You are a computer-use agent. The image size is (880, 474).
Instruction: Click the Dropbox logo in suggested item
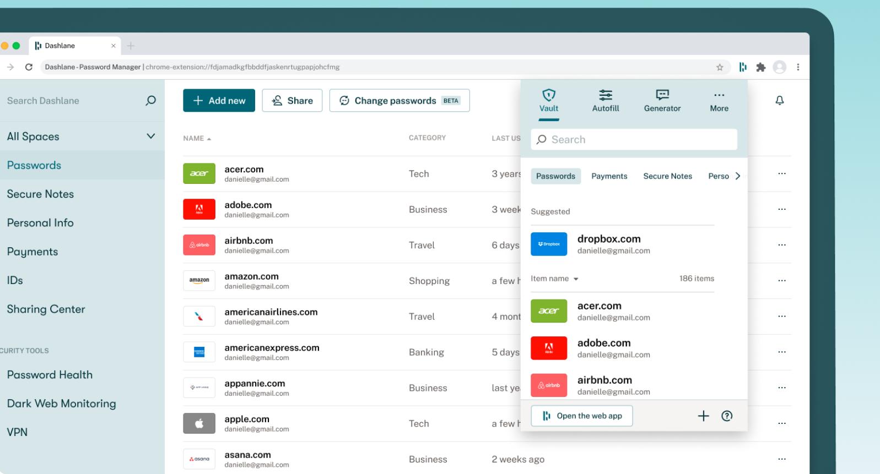tap(549, 244)
